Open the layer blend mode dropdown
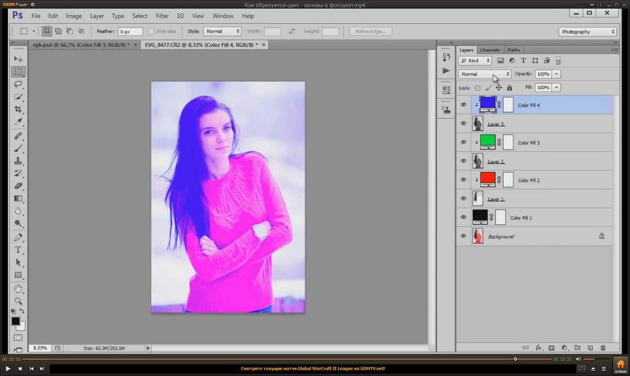 coord(485,74)
